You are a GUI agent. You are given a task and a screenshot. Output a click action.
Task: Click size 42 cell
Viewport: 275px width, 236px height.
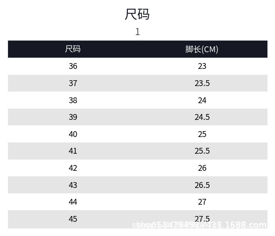point(73,168)
